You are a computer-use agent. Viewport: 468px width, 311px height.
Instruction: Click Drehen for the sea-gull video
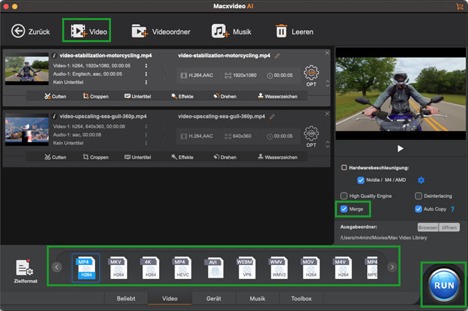pyautogui.click(x=225, y=157)
